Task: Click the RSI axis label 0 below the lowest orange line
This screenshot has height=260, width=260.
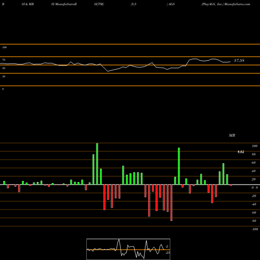Action: tap(3, 89)
